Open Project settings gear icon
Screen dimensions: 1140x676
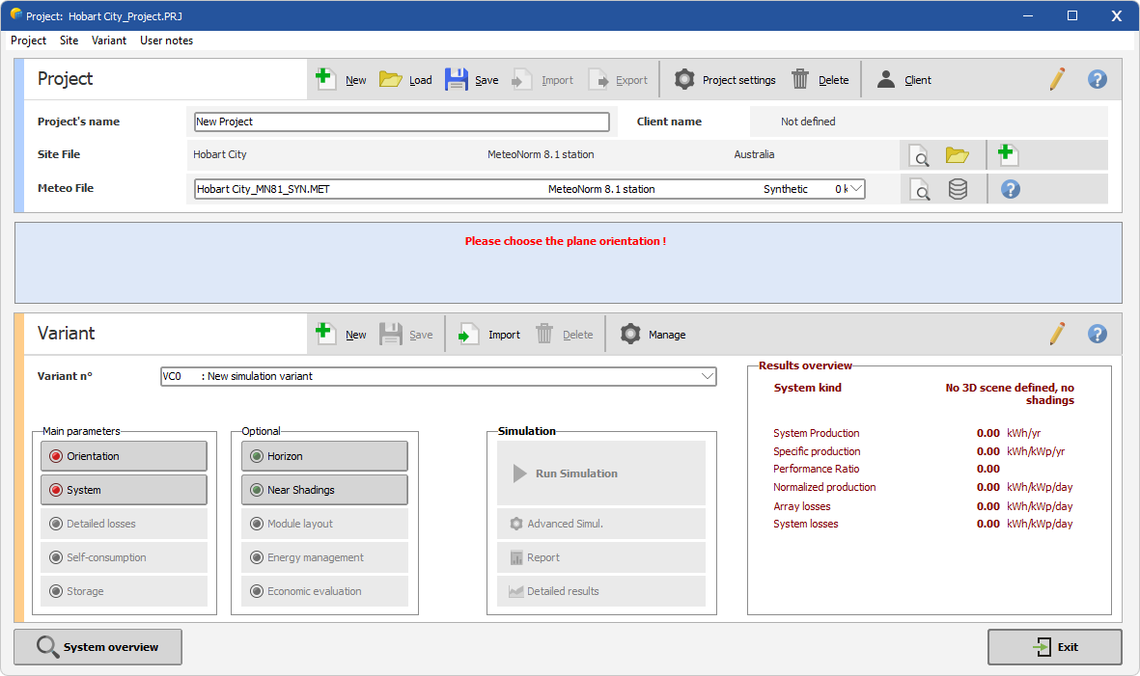[684, 79]
